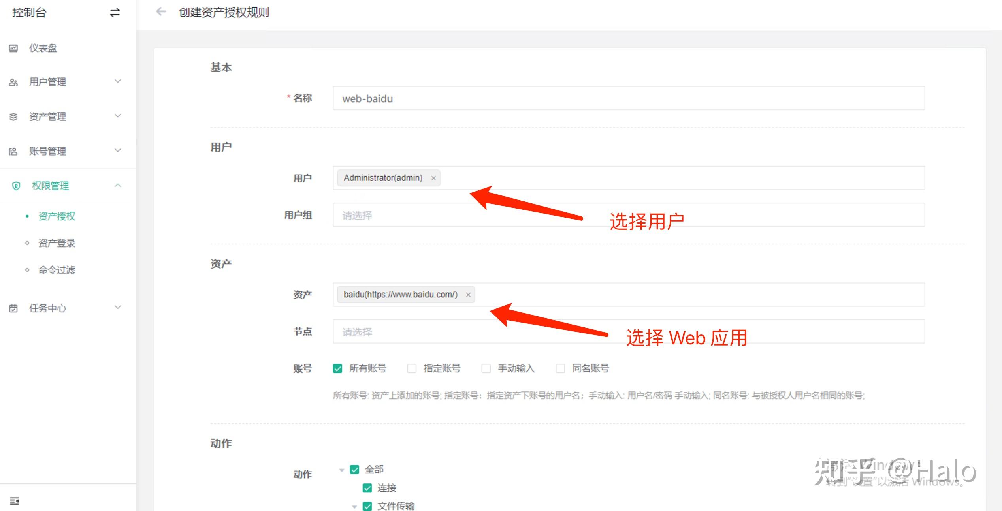Uncheck the 连接 action checkbox

367,488
